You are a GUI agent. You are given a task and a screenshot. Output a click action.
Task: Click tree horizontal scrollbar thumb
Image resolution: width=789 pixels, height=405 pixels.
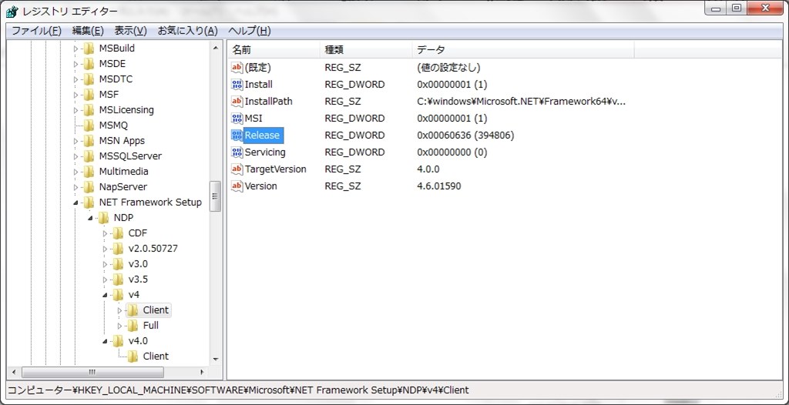tap(92, 373)
